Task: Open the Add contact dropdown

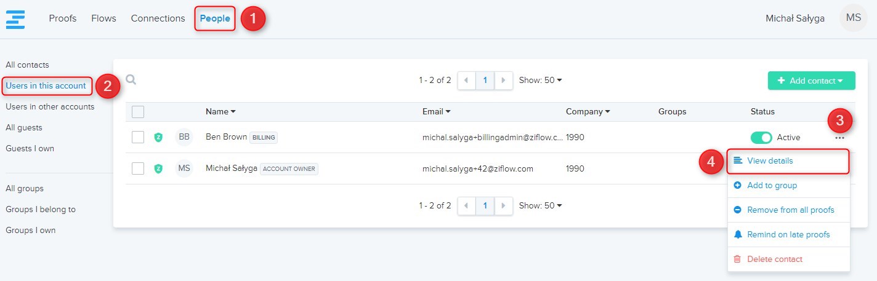Action: pyautogui.click(x=811, y=81)
